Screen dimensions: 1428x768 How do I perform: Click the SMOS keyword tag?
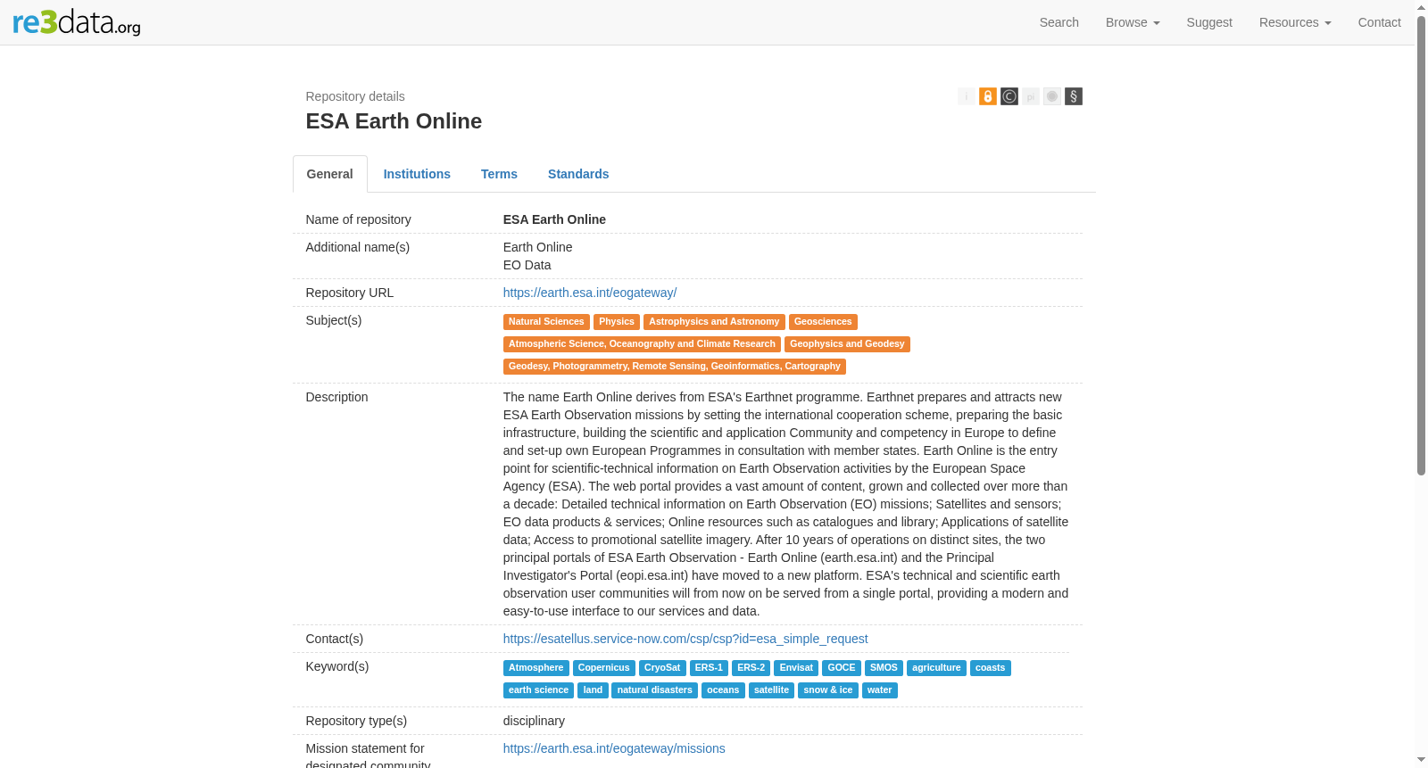point(884,668)
